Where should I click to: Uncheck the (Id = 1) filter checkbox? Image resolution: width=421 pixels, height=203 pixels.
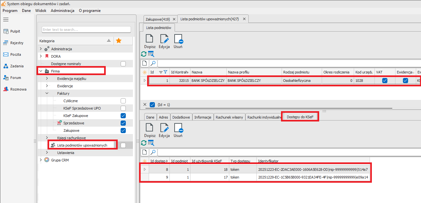point(152,105)
